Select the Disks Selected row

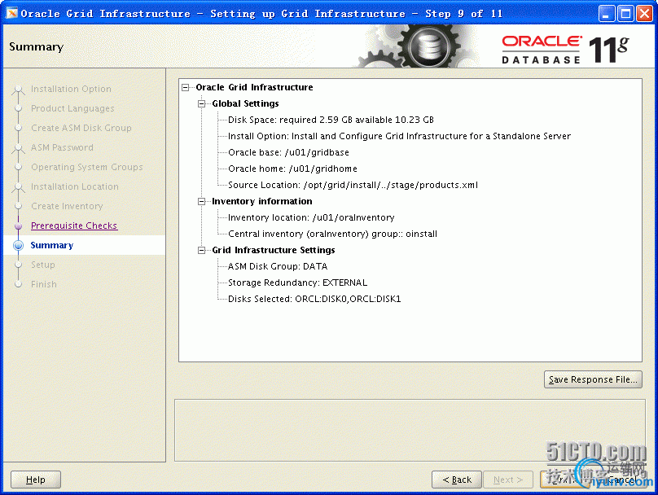pos(314,299)
